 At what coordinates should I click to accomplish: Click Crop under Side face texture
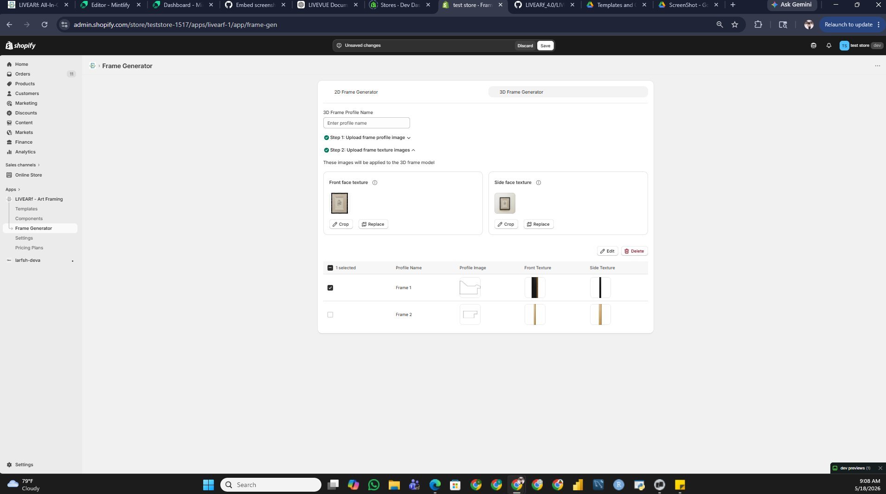point(506,224)
